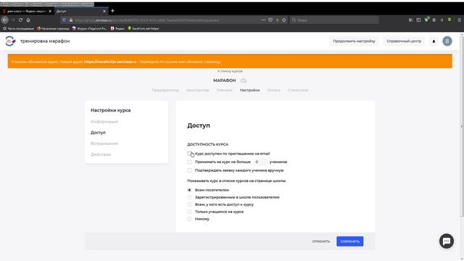Close the first Яндекс browser tab
The width and height of the screenshot is (464, 261).
(50, 12)
